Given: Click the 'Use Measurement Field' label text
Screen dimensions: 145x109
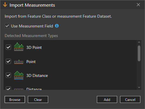Looking at the screenshot, I should [x=32, y=26].
